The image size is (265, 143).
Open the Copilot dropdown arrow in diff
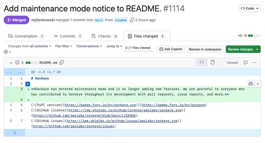click(258, 84)
